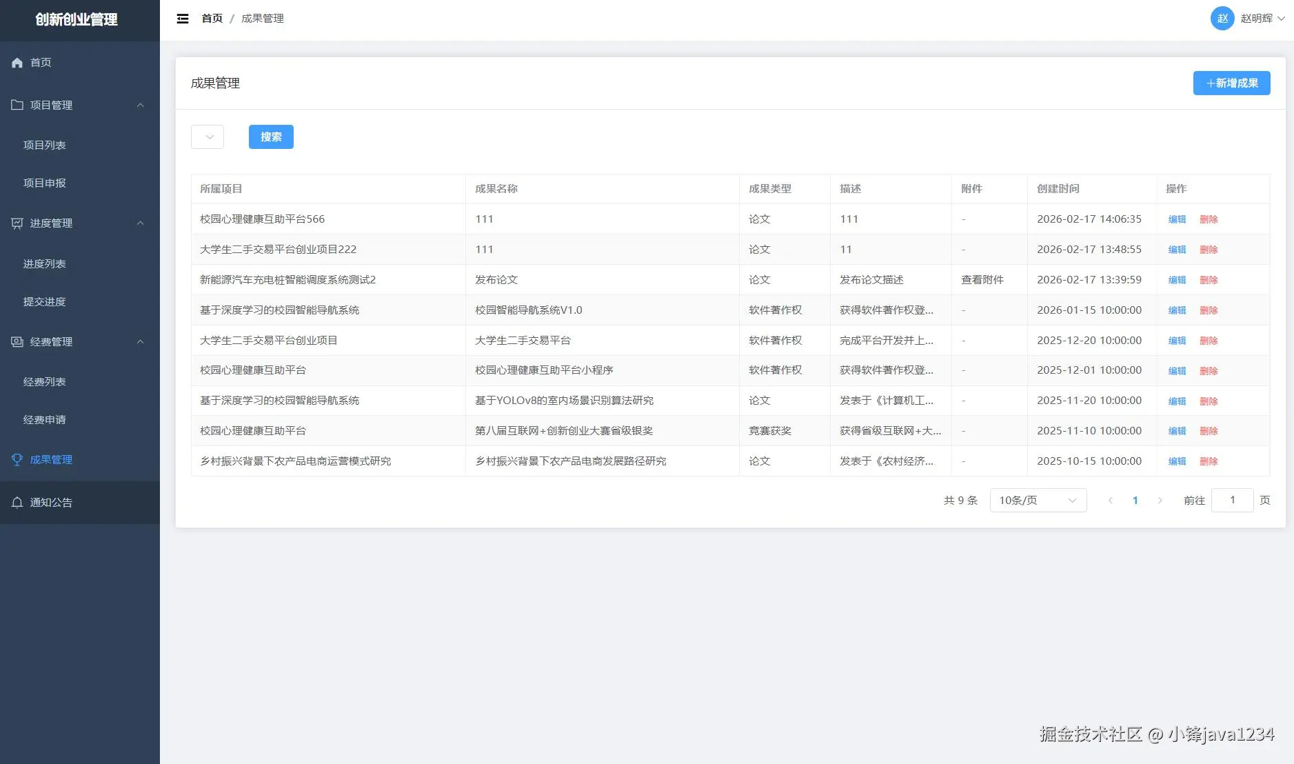Edit the 校园心理健康互助平台小程序 row
The width and height of the screenshot is (1294, 764).
pyautogui.click(x=1177, y=371)
